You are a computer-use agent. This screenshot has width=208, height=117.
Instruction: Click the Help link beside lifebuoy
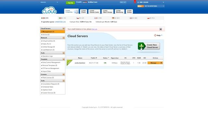point(159,35)
